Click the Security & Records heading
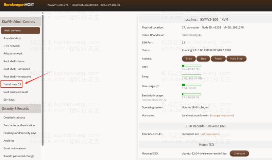 tap(15, 109)
